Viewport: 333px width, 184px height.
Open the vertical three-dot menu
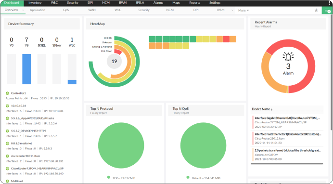click(330, 3)
